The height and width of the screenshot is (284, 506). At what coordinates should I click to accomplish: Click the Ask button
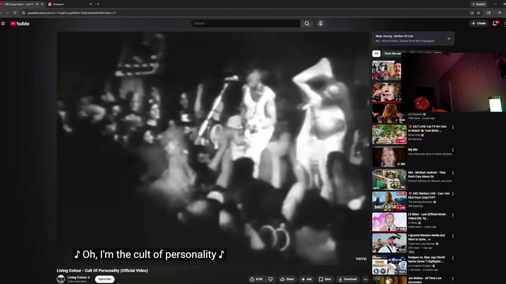[306, 279]
